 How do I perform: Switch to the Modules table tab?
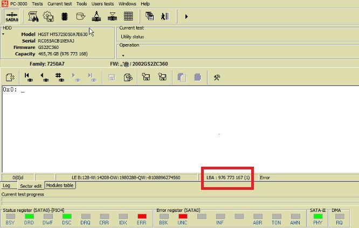coord(60,185)
